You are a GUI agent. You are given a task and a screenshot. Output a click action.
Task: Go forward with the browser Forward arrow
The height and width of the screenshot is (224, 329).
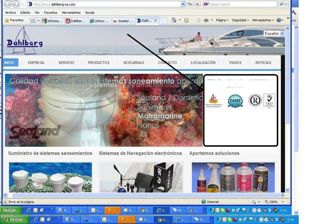16,4
